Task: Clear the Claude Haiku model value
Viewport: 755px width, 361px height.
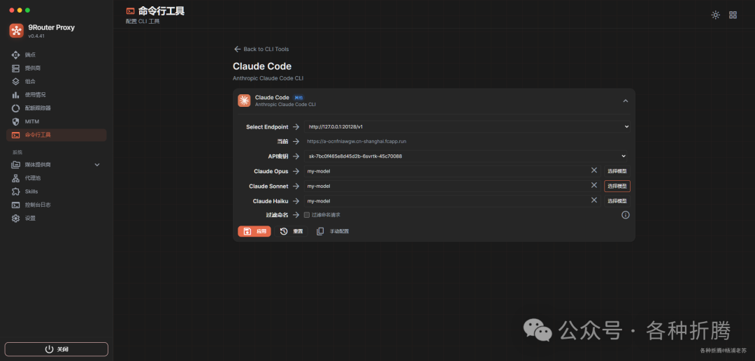Action: pyautogui.click(x=594, y=200)
